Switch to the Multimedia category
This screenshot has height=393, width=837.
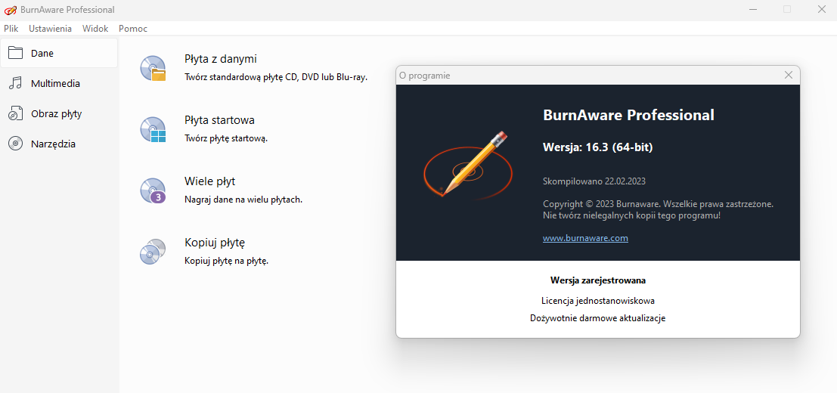(59, 83)
